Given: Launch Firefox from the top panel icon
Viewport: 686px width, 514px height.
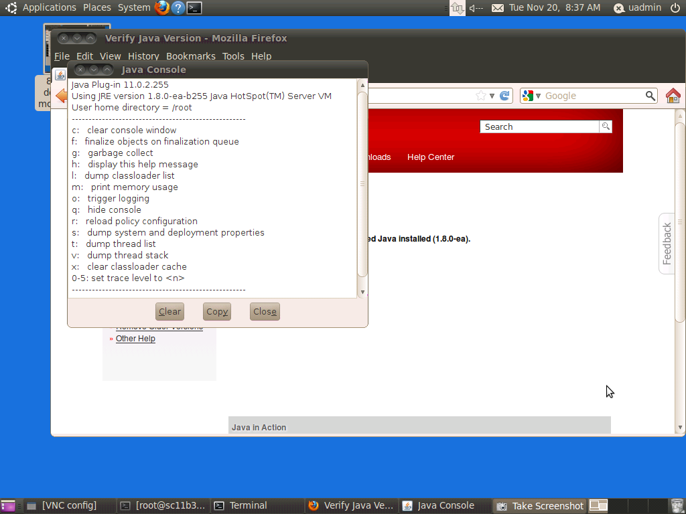Looking at the screenshot, I should coord(162,7).
